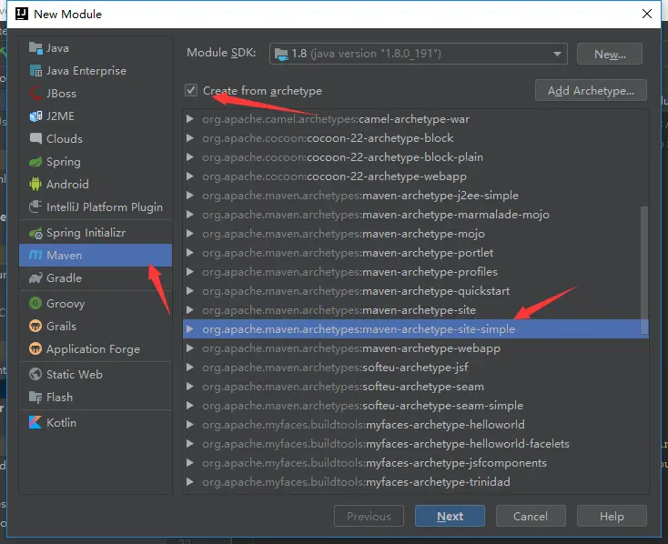
Task: Select Android label in sidebar
Action: click(x=67, y=184)
